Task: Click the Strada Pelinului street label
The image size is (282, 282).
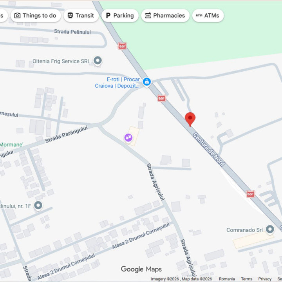Action: [x=72, y=32]
